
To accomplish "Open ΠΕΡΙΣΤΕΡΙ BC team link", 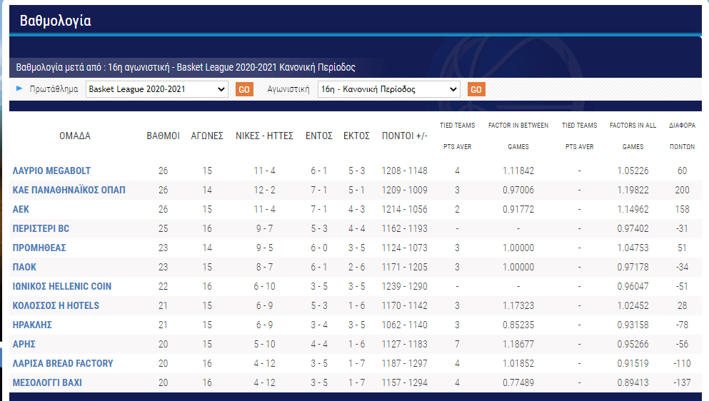I will [41, 228].
